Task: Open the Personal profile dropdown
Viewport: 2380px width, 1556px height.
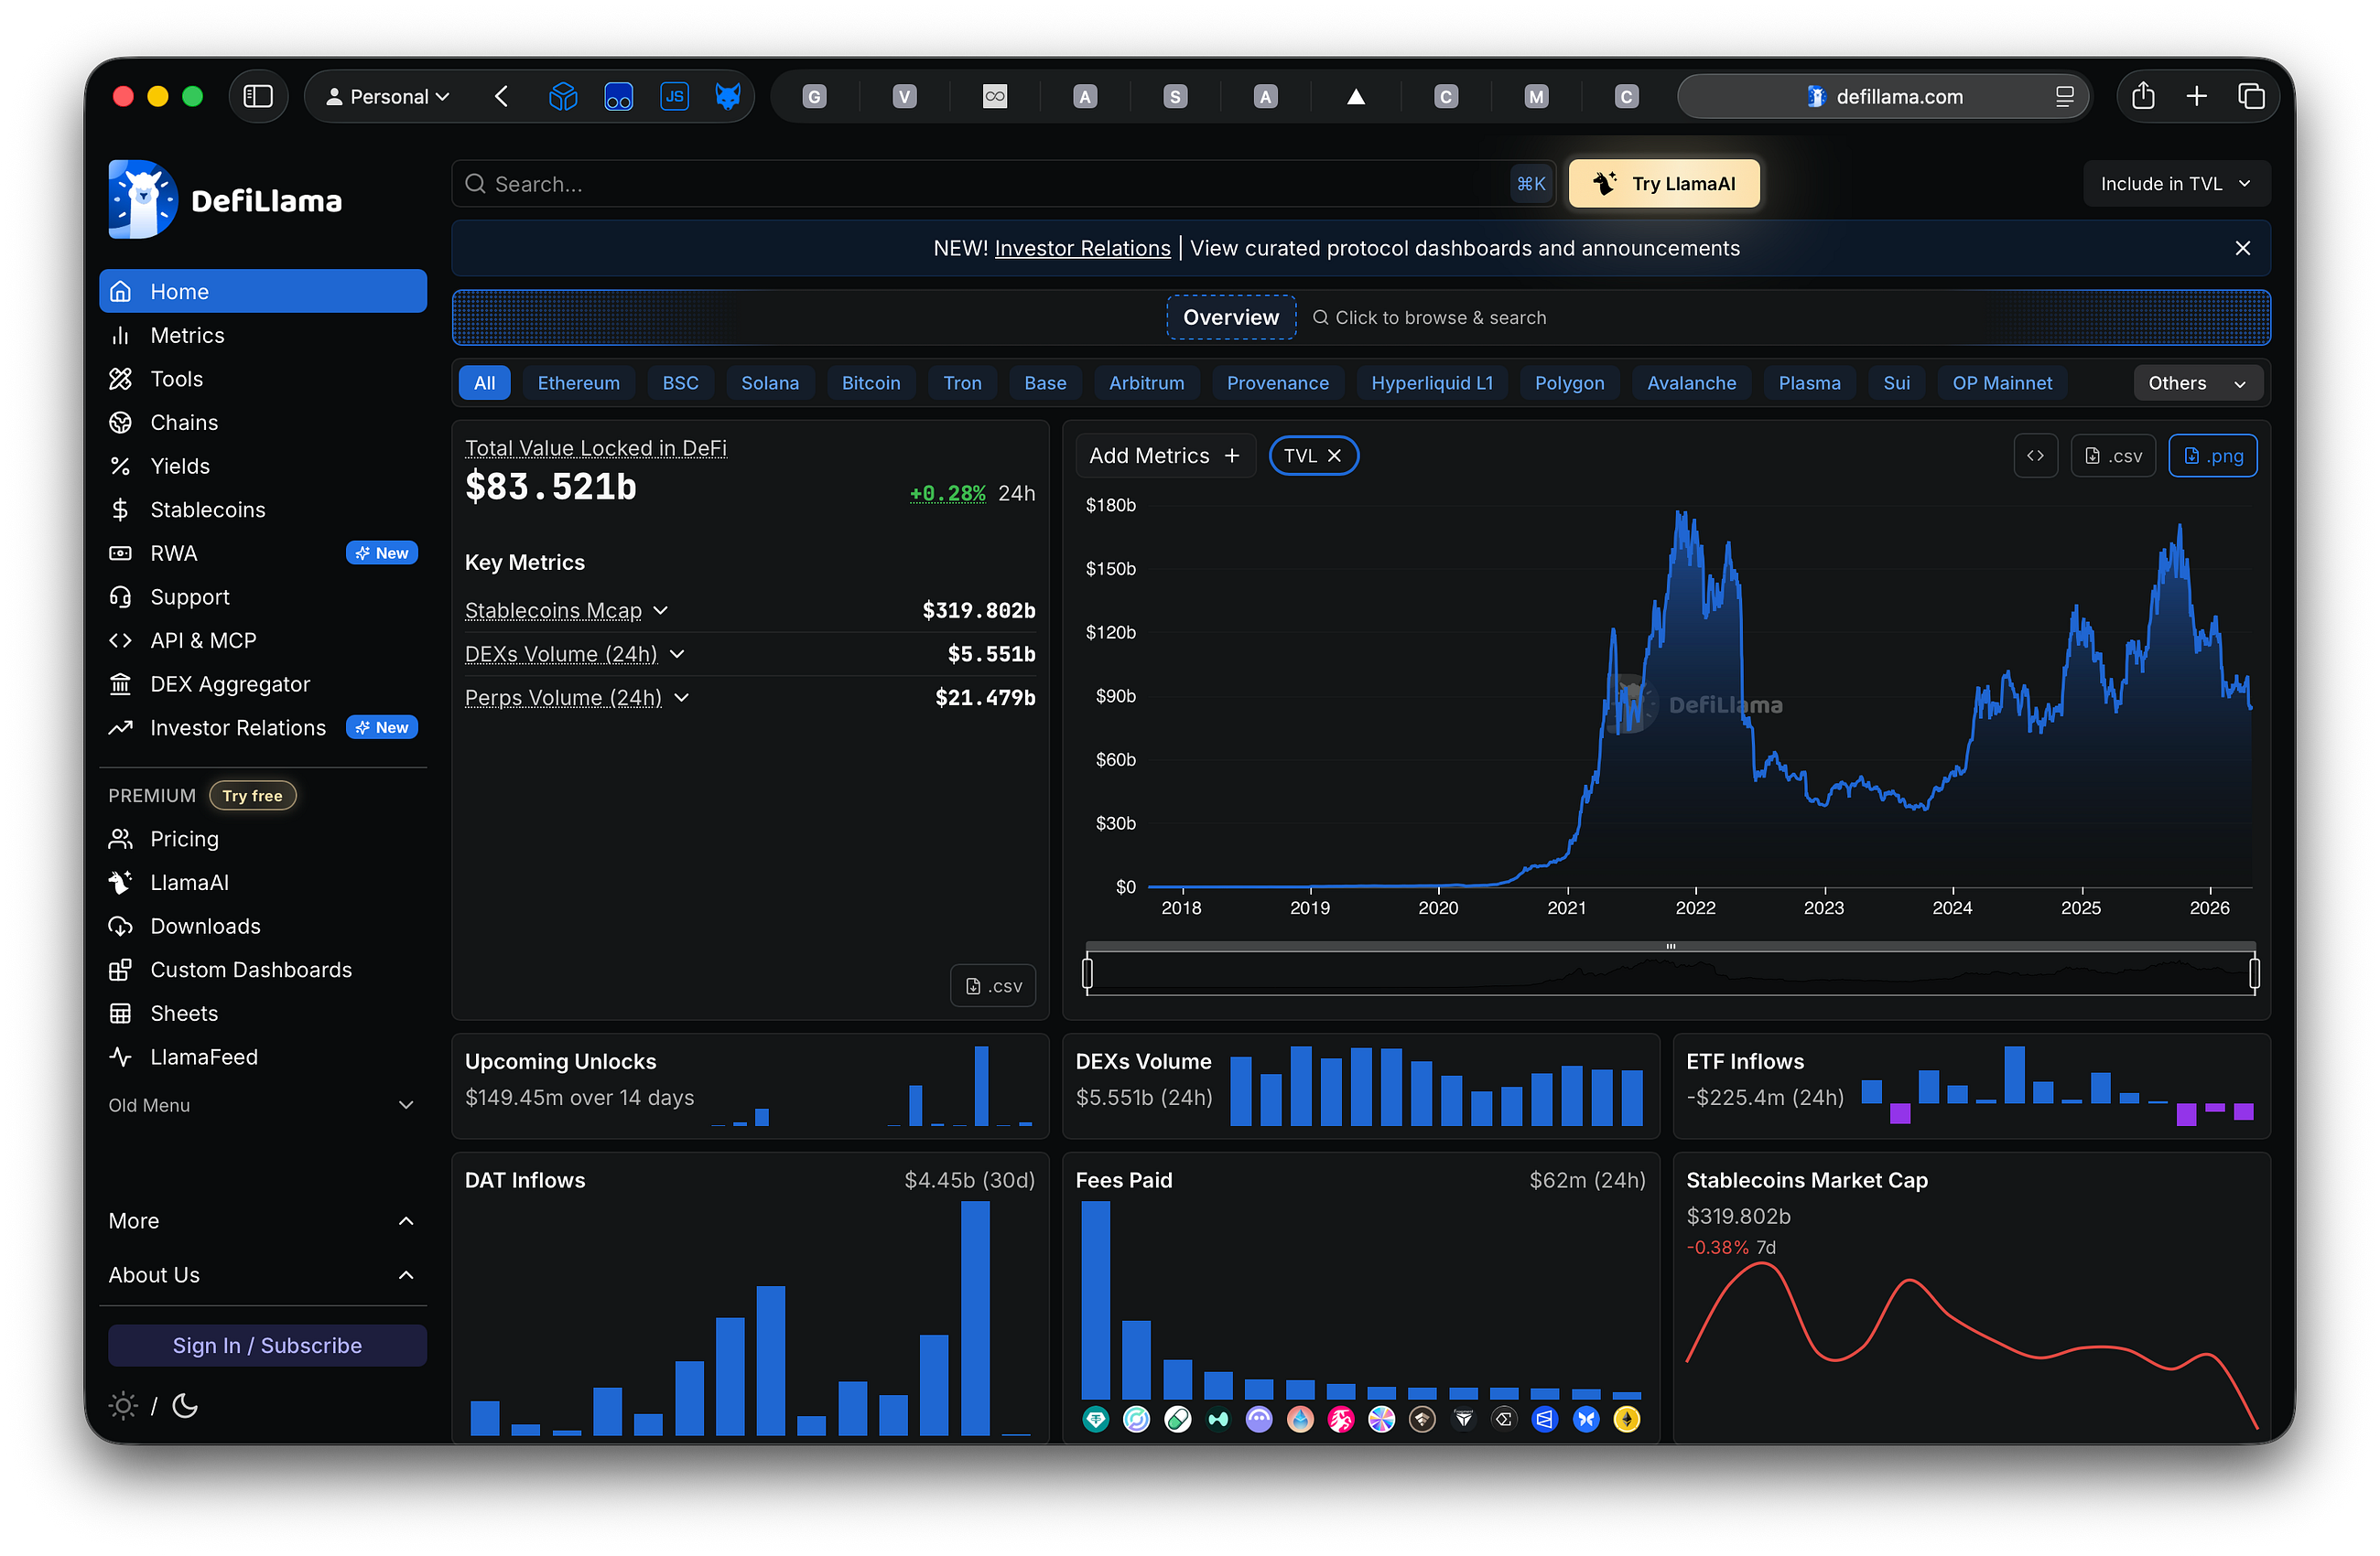Action: click(x=388, y=97)
